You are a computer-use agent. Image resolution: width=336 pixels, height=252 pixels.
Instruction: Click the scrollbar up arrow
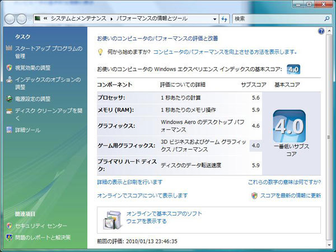pyautogui.click(x=329, y=31)
